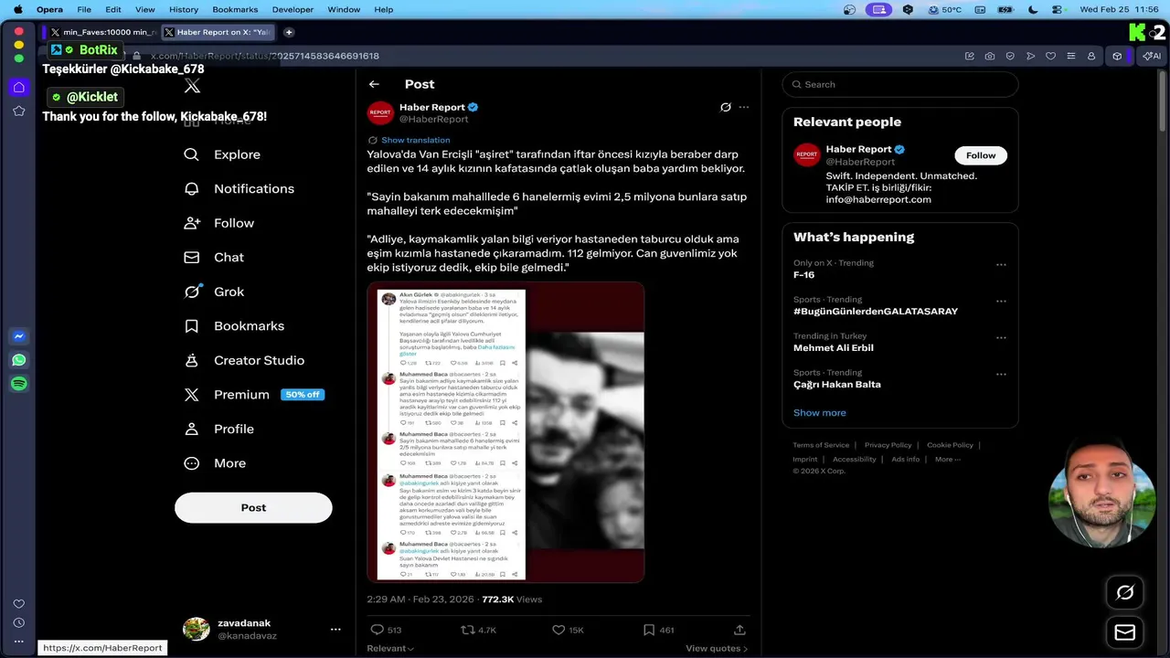Open the File menu
1170x658 pixels.
[84, 9]
